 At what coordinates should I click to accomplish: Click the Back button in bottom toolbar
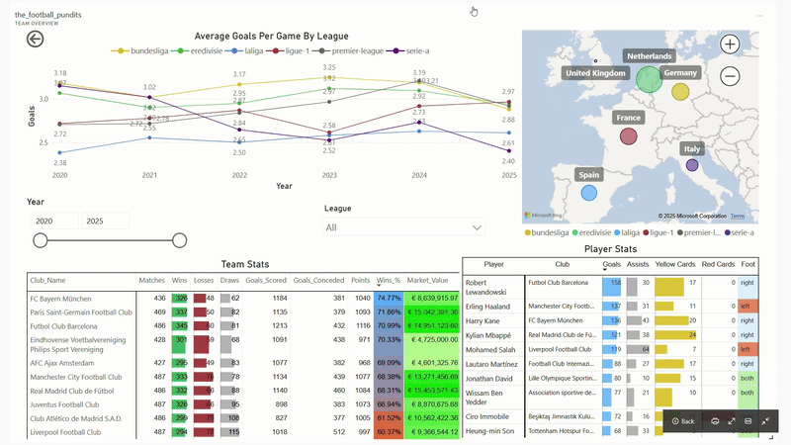pyautogui.click(x=682, y=421)
